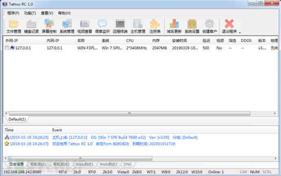
Task: Select the 'WIN-F3PL...' name cell
Action: 88,48
